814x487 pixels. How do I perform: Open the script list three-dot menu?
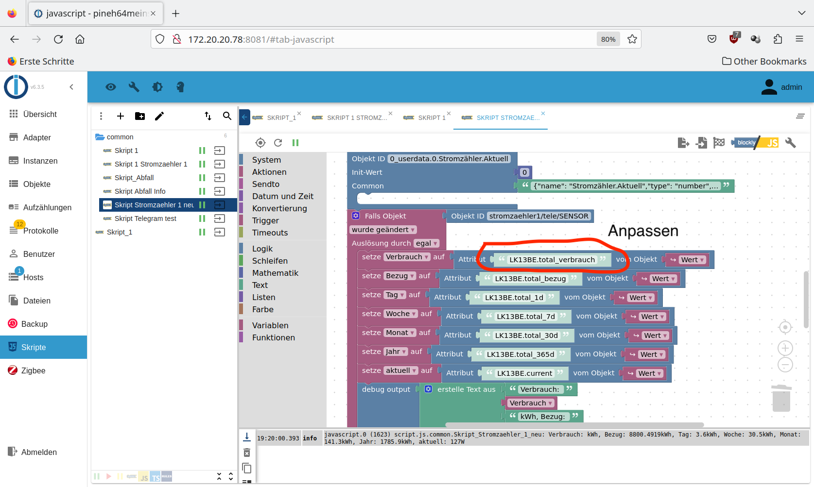tap(101, 116)
